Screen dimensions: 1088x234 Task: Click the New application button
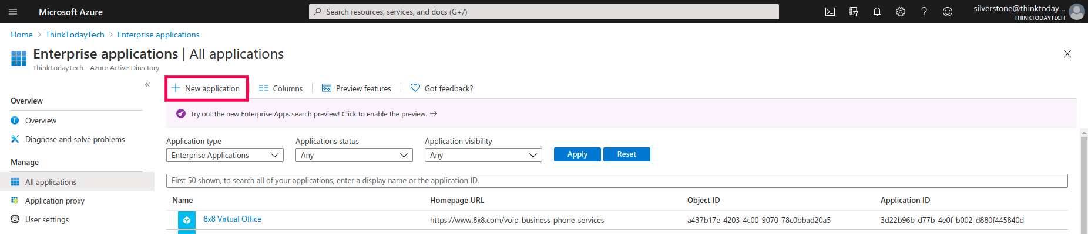click(206, 88)
